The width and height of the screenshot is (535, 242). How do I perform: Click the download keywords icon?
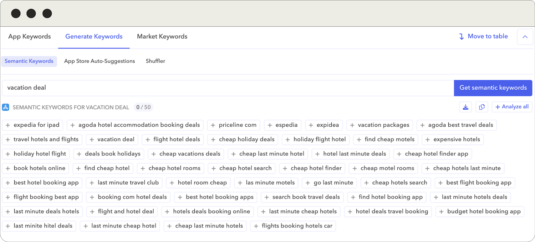[x=465, y=107]
